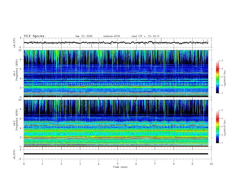This screenshot has height=184, width=238.
Task: Click the ch.2 Frequency (kHz) axis label
Action: click(x=16, y=120)
